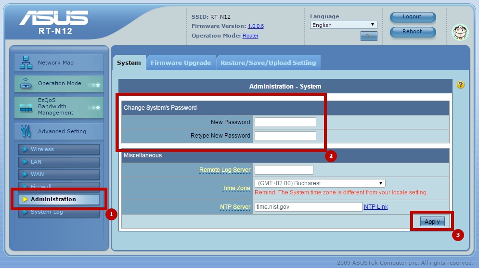Click the ASUS logo
This screenshot has width=479, height=268.
tap(54, 18)
